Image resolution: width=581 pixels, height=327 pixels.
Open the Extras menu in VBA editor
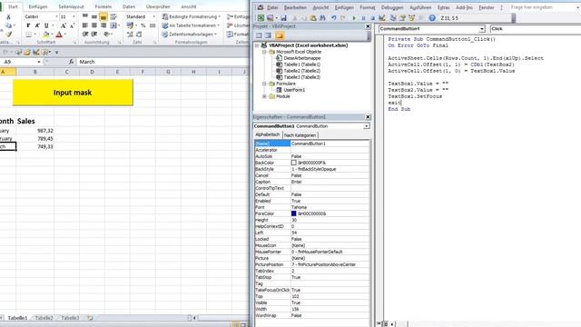[443, 7]
